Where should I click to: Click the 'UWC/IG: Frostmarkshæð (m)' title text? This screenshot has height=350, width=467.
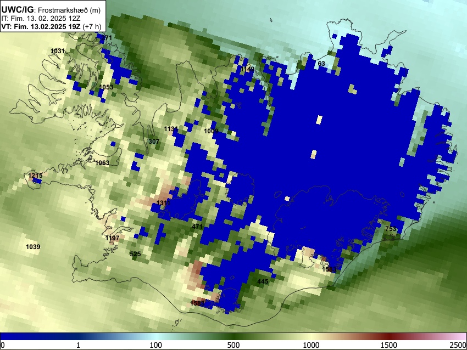[x=51, y=10]
